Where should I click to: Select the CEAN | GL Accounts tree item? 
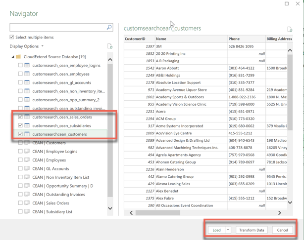pyautogui.click(x=51, y=168)
